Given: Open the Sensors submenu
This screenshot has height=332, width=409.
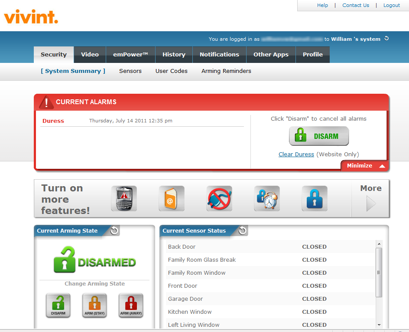Looking at the screenshot, I should click(130, 71).
